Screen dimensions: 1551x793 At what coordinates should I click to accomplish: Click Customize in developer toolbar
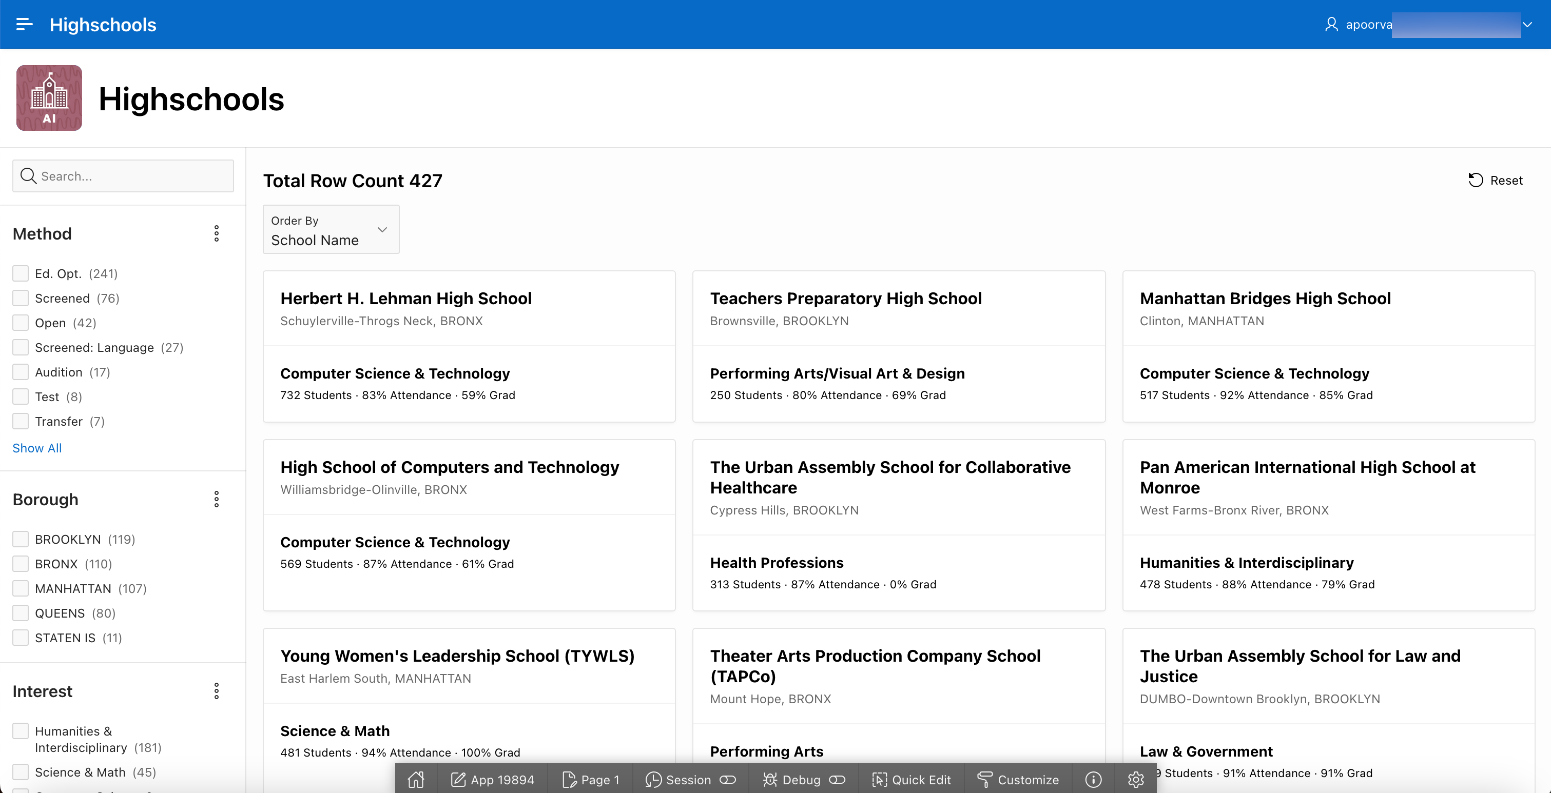point(1018,780)
